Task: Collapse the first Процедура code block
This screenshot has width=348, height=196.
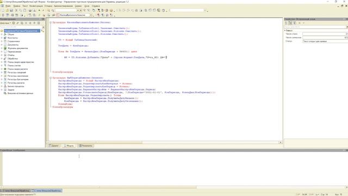Action: [51, 22]
